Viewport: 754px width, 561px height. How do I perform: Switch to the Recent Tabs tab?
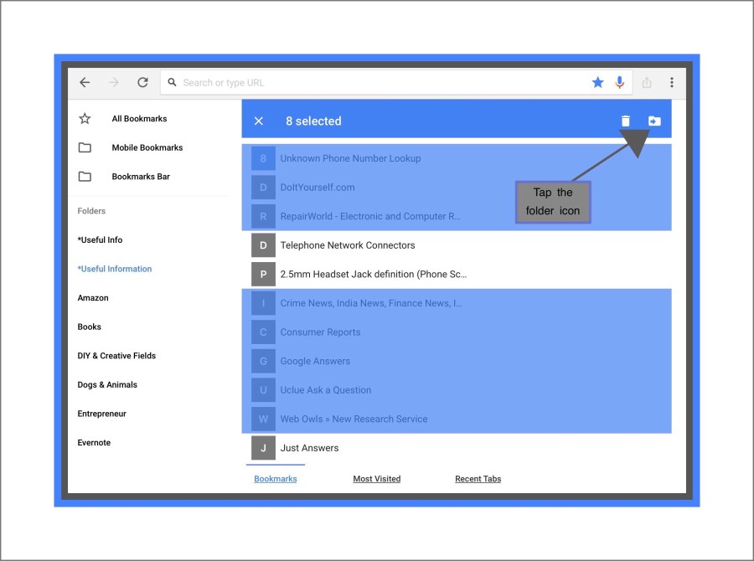click(478, 479)
